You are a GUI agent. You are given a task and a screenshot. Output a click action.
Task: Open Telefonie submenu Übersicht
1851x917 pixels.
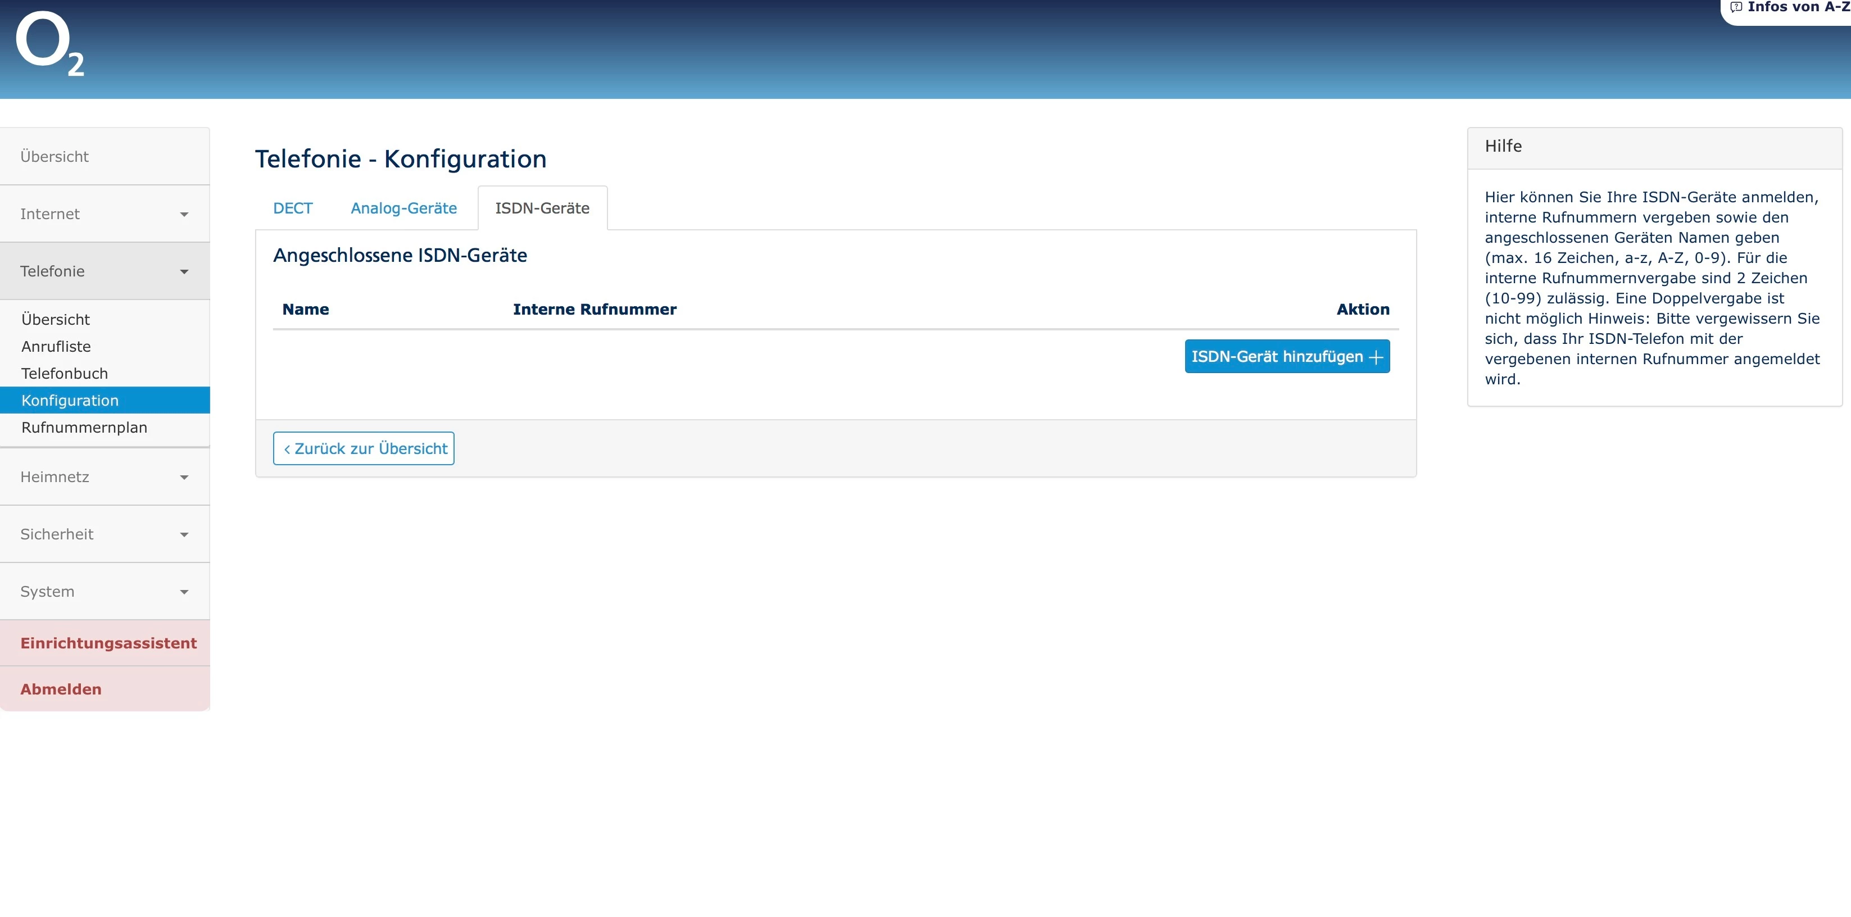[x=55, y=320]
